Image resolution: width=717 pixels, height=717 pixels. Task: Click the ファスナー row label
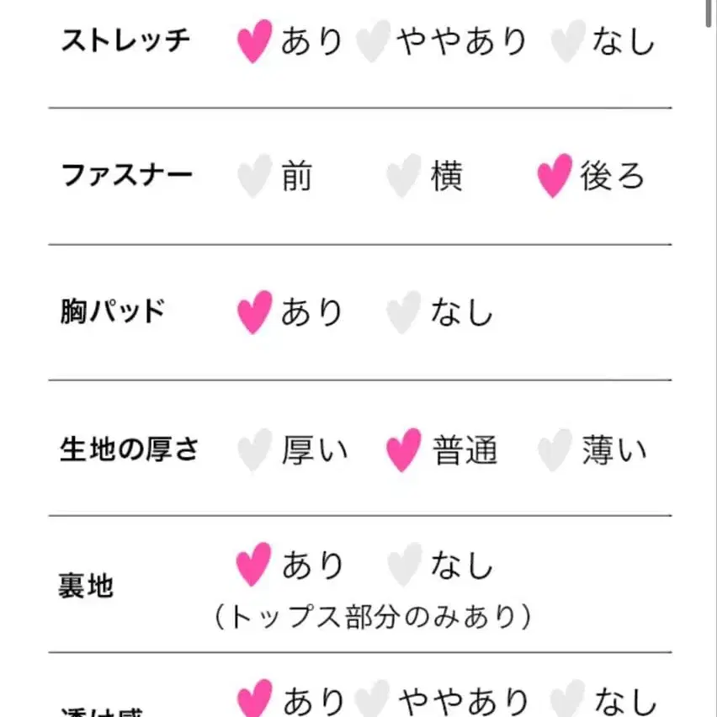tap(126, 176)
